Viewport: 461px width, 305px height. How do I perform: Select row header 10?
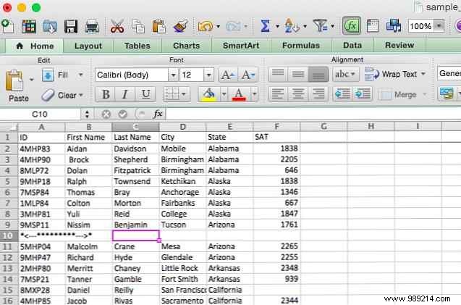(8, 236)
